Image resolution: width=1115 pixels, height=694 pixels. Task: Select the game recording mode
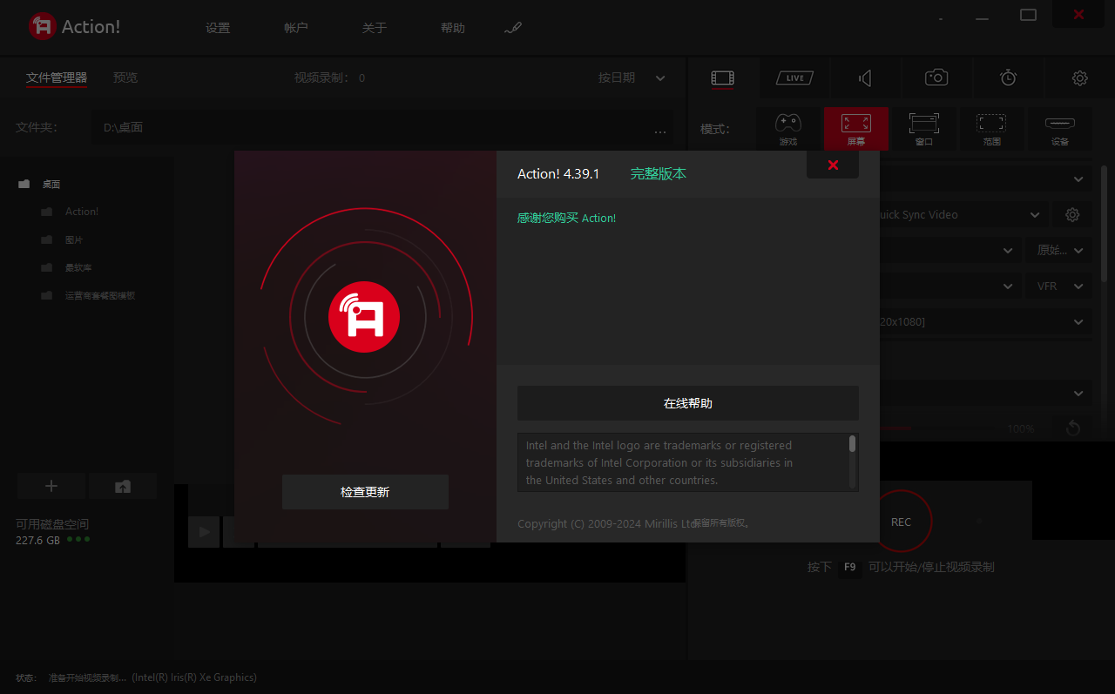point(787,129)
